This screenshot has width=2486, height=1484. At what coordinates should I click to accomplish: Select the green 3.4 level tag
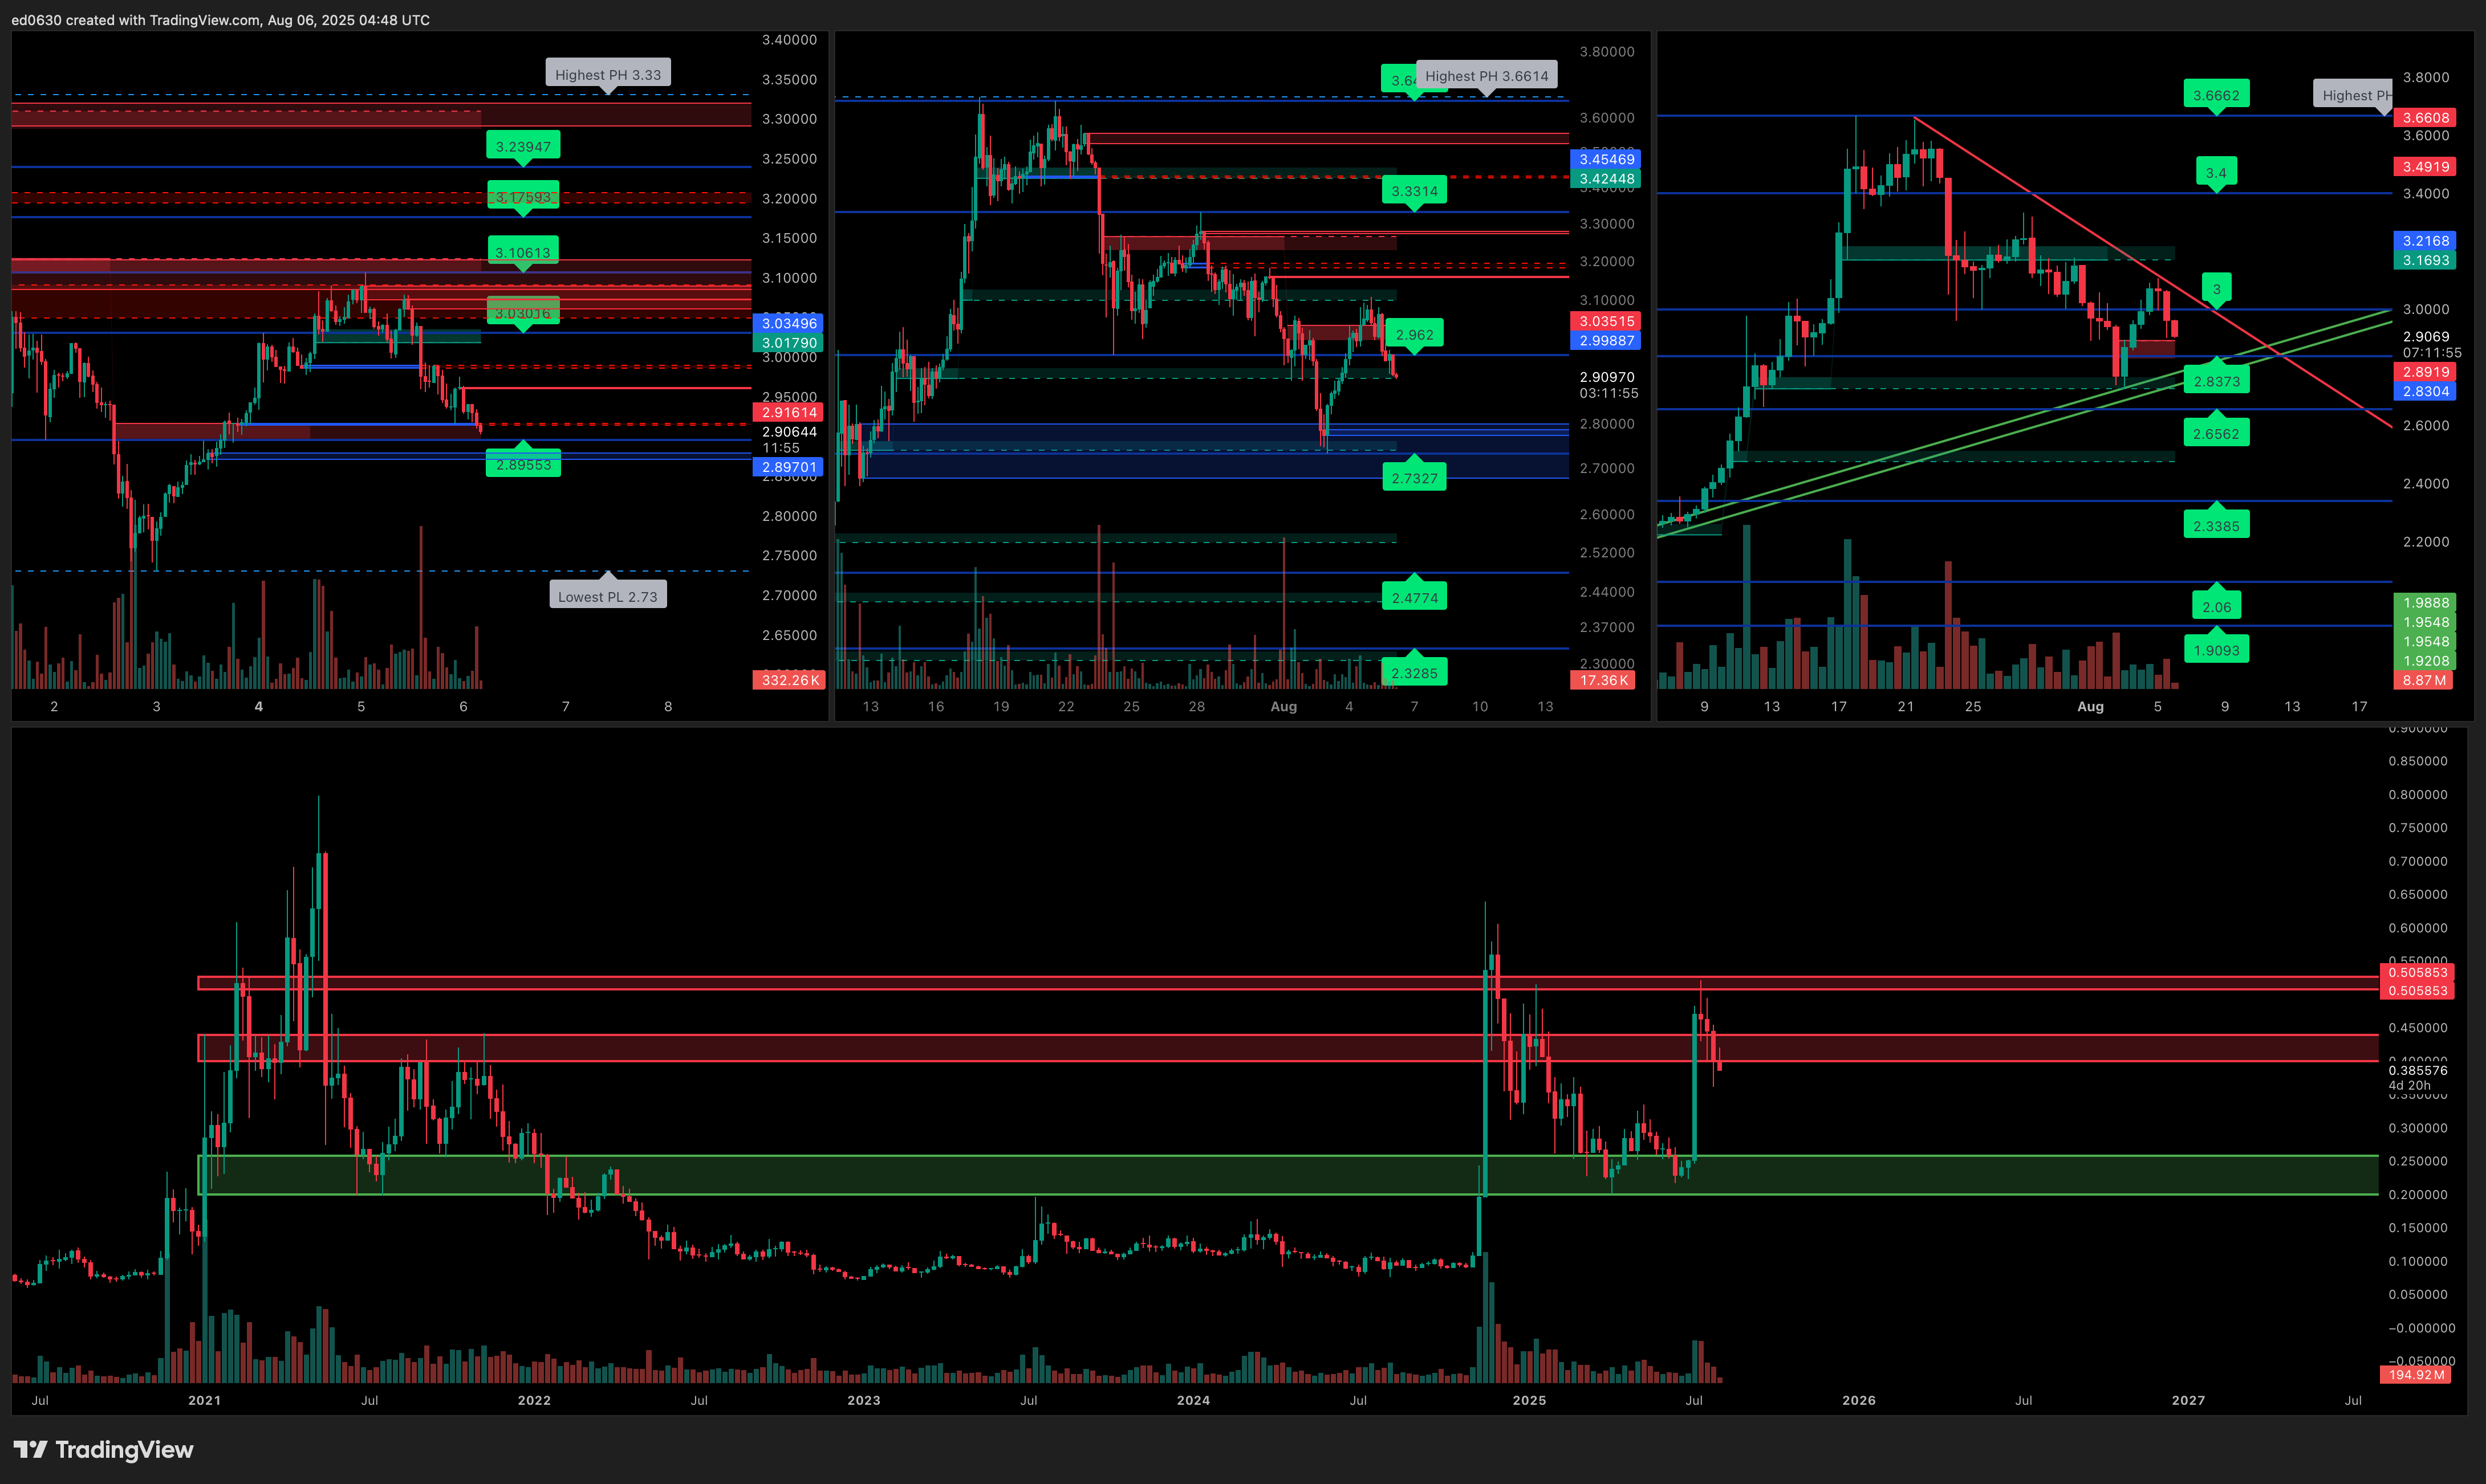click(x=2216, y=172)
